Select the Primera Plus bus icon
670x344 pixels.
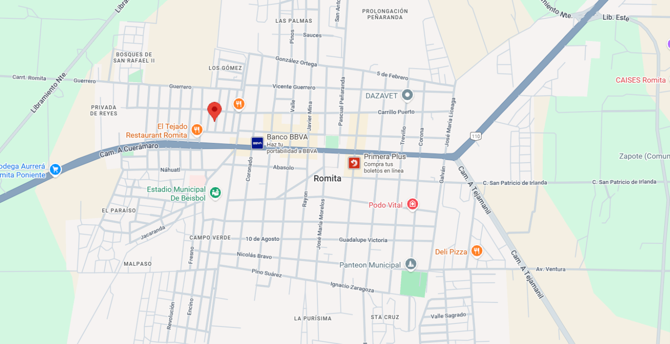(354, 163)
